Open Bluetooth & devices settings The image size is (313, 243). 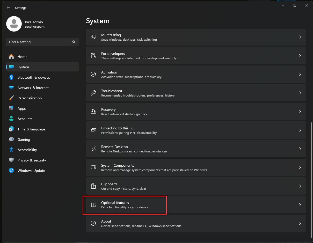click(33, 77)
